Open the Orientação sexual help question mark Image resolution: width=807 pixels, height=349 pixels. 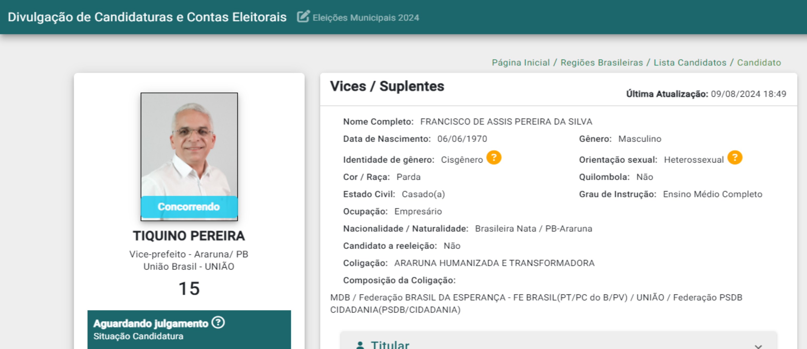coord(735,157)
